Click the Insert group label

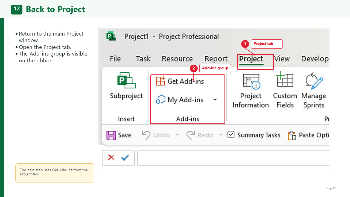[x=126, y=119]
